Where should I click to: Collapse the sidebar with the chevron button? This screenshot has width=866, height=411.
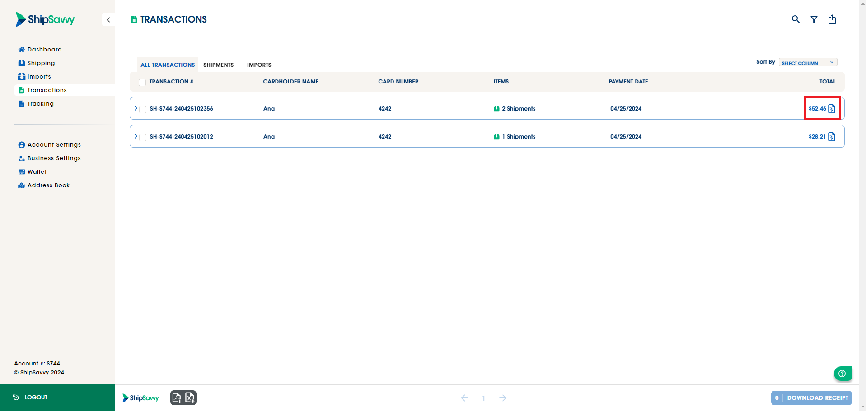pyautogui.click(x=108, y=20)
